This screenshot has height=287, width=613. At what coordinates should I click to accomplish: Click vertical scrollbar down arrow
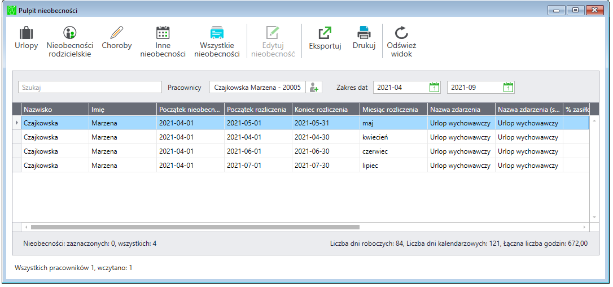594,217
